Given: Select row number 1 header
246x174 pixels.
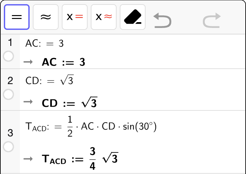Looking at the screenshot, I should [x=10, y=42].
